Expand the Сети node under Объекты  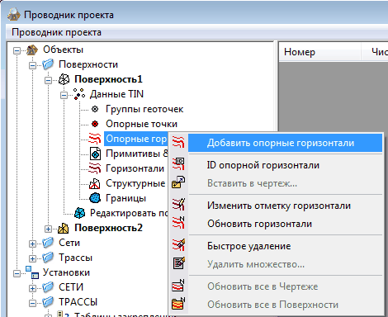coord(32,244)
